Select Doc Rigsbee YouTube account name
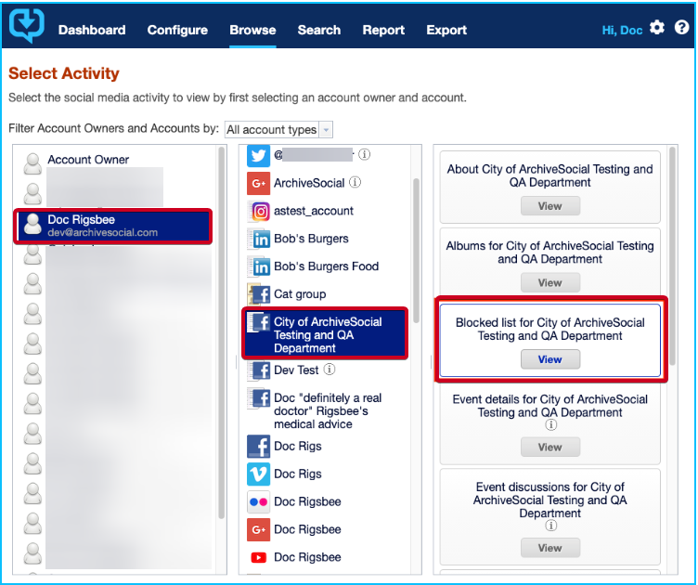Viewport: 698px width, 585px height. pyautogui.click(x=307, y=557)
